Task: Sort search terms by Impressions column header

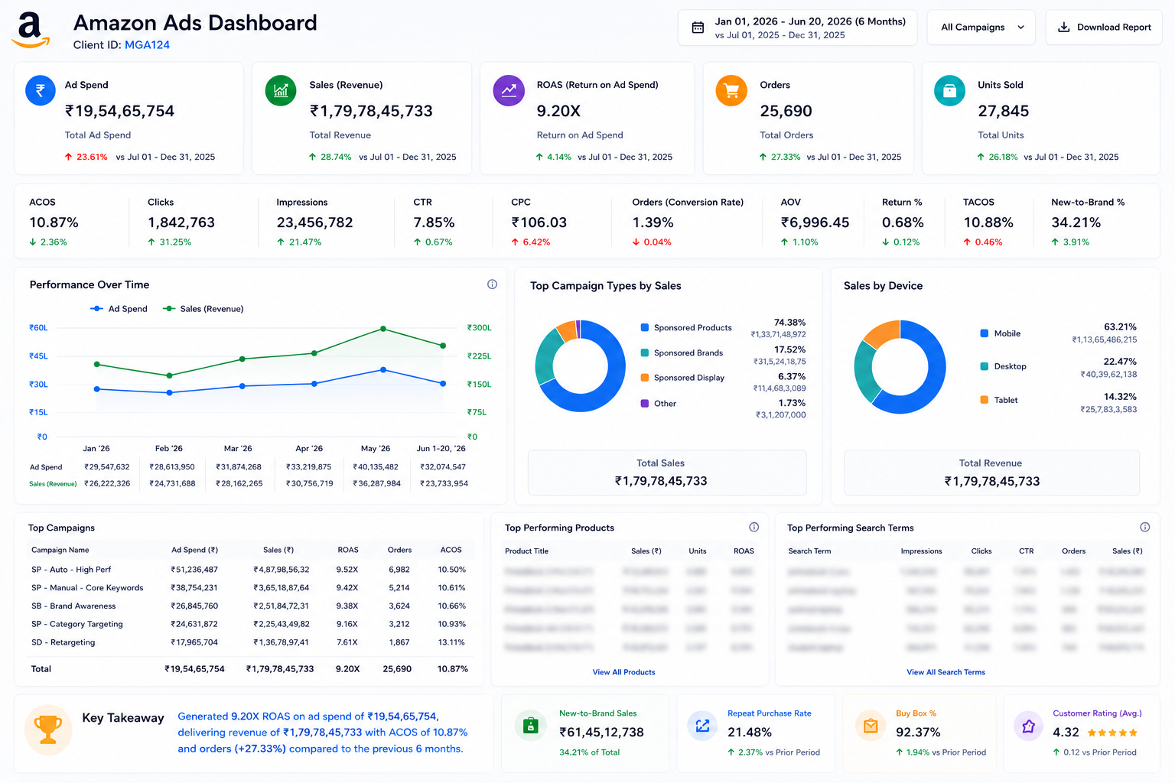Action: coord(921,551)
